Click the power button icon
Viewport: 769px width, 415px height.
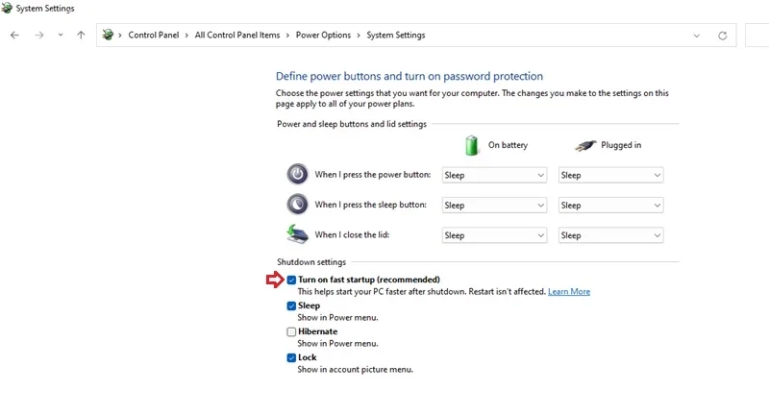click(x=297, y=175)
